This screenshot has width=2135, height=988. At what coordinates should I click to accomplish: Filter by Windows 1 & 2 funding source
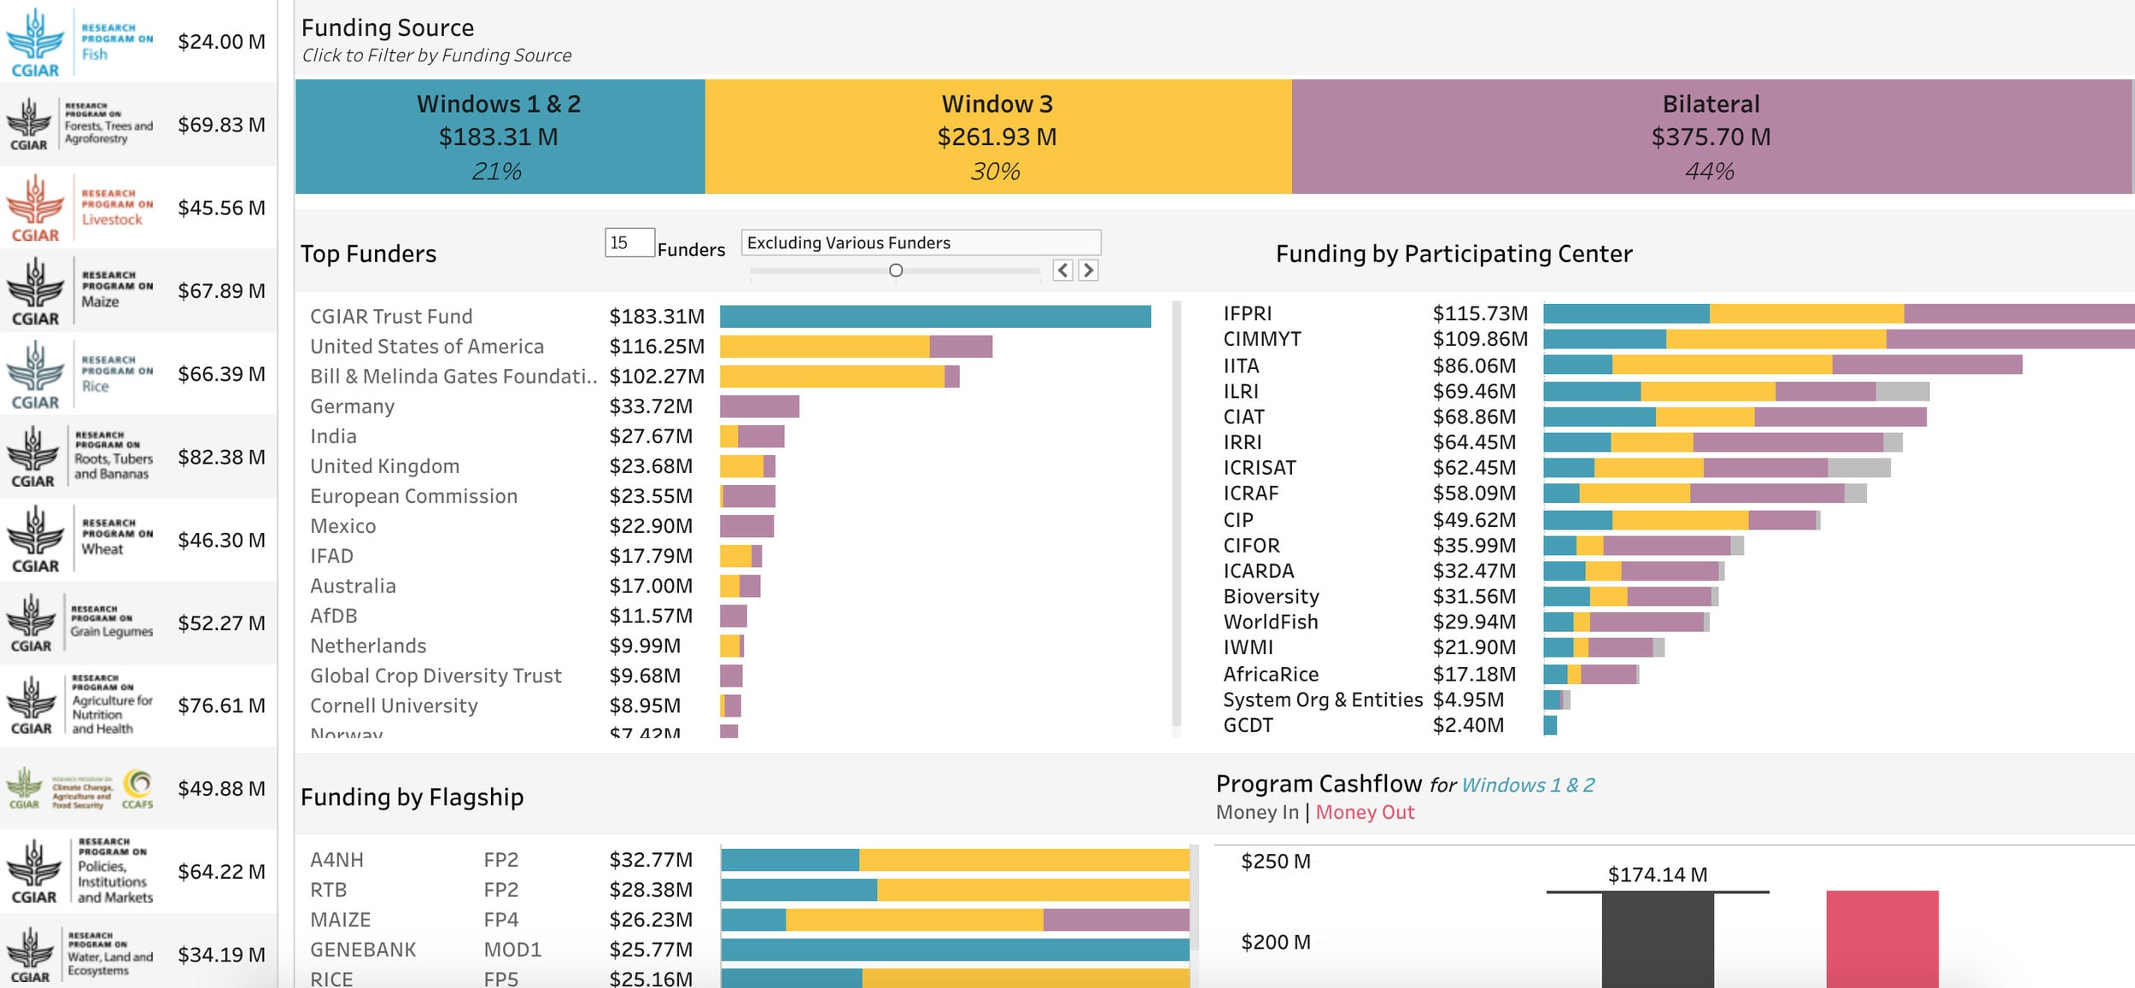500,137
